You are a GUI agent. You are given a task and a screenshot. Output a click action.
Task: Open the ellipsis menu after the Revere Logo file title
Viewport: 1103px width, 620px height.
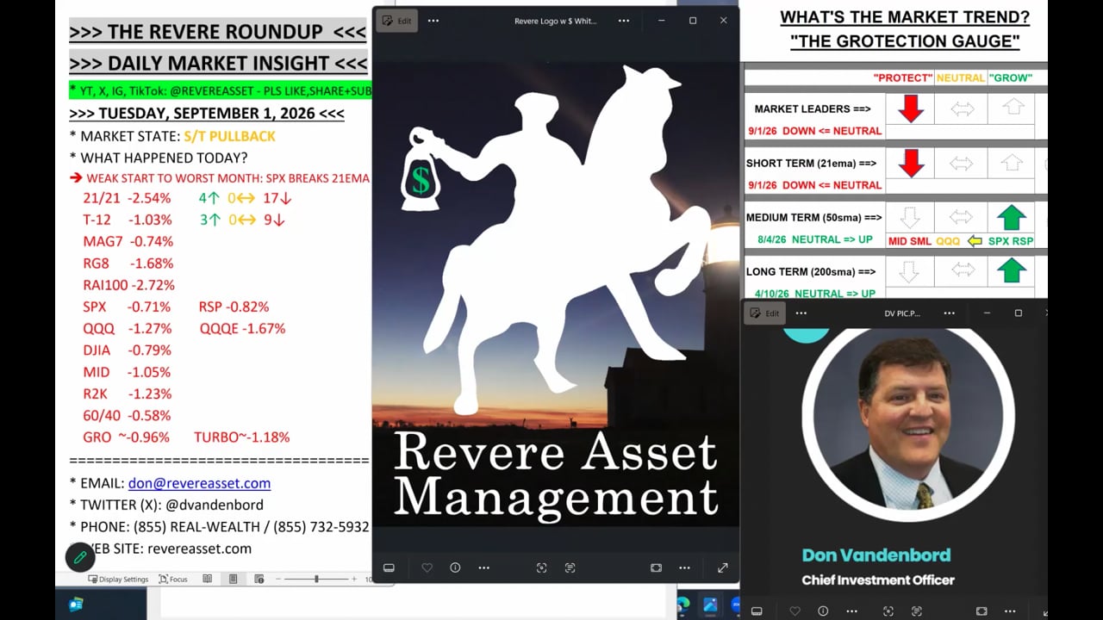tap(624, 21)
